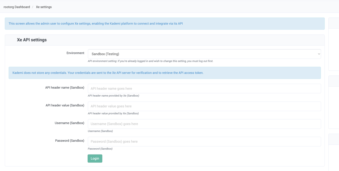This screenshot has width=339, height=171.
Task: Click the API environment setting help text
Action: click(x=151, y=61)
